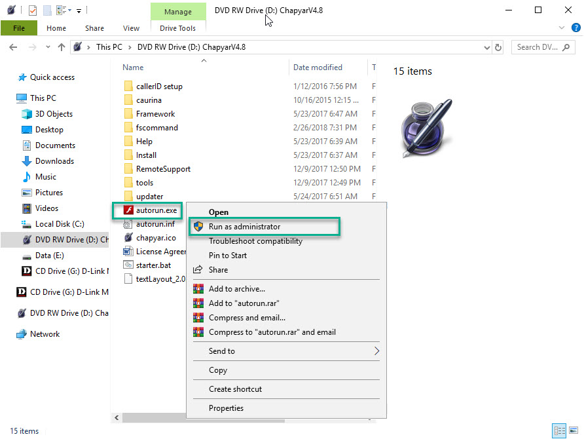The width and height of the screenshot is (584, 439).
Task: Choose Open in the context menu
Action: point(219,212)
